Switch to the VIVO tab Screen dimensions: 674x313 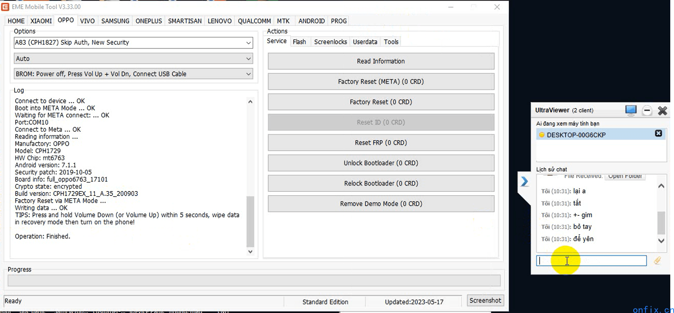point(88,21)
